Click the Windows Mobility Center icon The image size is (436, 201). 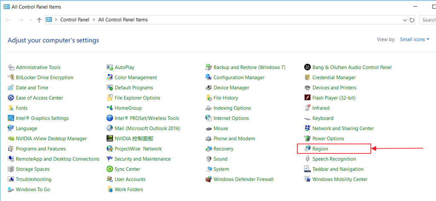[x=307, y=179]
